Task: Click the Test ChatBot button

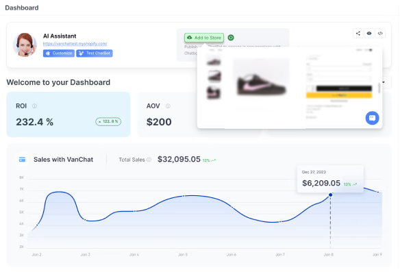Action: tap(95, 53)
